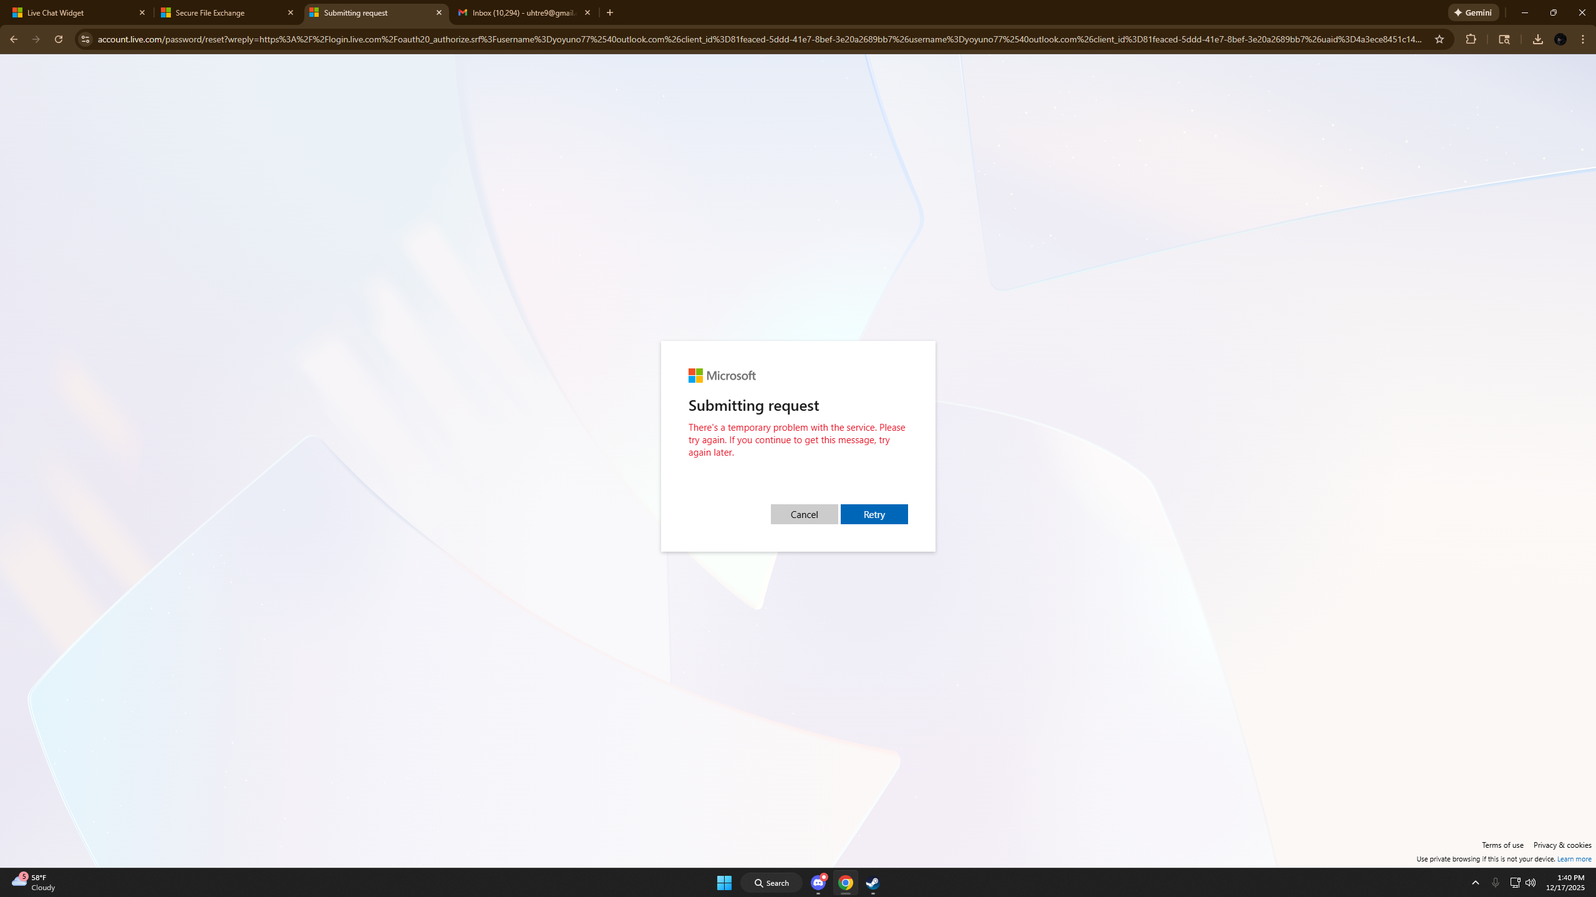Open the browser Downloads icon
This screenshot has width=1596, height=897.
(x=1537, y=39)
